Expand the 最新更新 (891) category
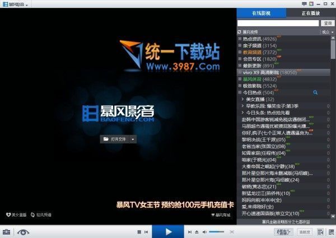 point(240,66)
